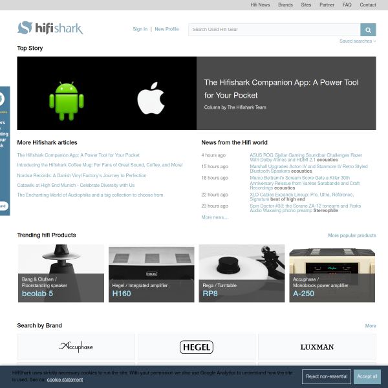This screenshot has height=388, width=388.
Task: Go to the FAQ page
Action: [x=347, y=5]
